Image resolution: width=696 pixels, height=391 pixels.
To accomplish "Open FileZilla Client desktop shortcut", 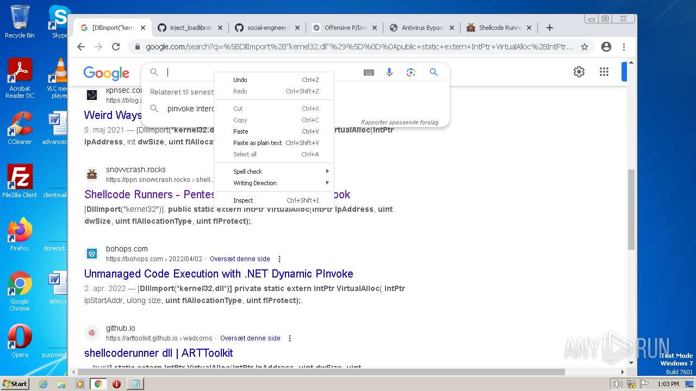I will pos(20,181).
